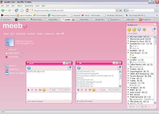Toggle italic in wati chat window
159x114 pixels.
[x=32, y=90]
